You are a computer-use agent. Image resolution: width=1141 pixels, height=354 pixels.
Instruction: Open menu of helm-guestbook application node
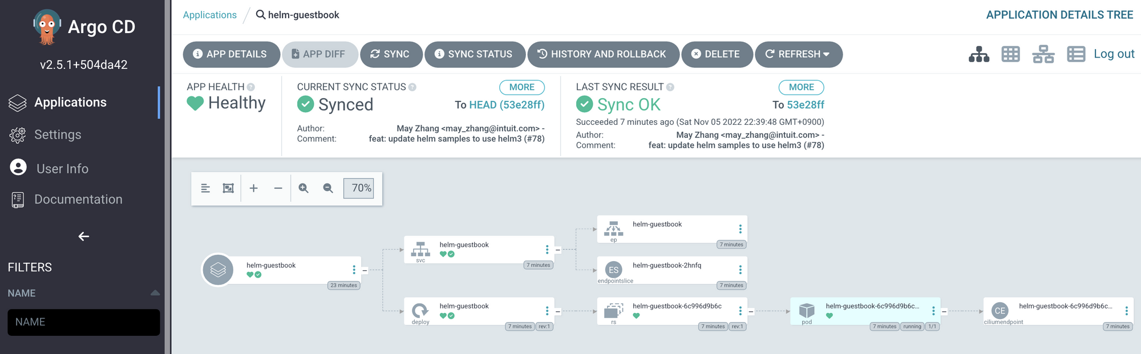[354, 270]
